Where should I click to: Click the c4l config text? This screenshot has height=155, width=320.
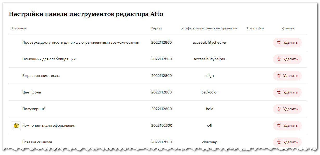(x=210, y=126)
